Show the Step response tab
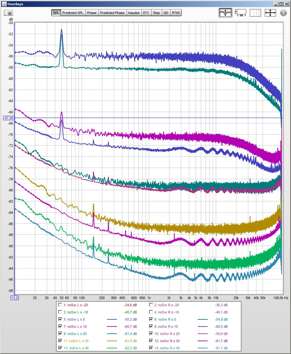Image resolution: width=291 pixels, height=354 pixels. [x=156, y=13]
